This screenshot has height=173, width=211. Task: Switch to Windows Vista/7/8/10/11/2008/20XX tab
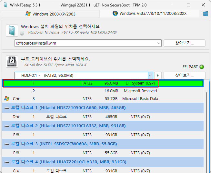point(149,14)
